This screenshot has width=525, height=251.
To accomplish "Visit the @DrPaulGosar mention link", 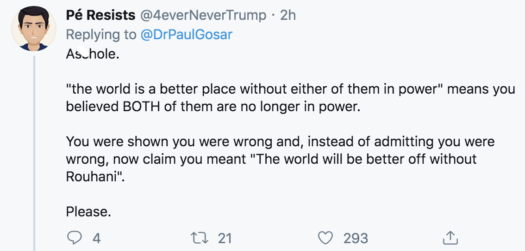I will click(x=186, y=35).
